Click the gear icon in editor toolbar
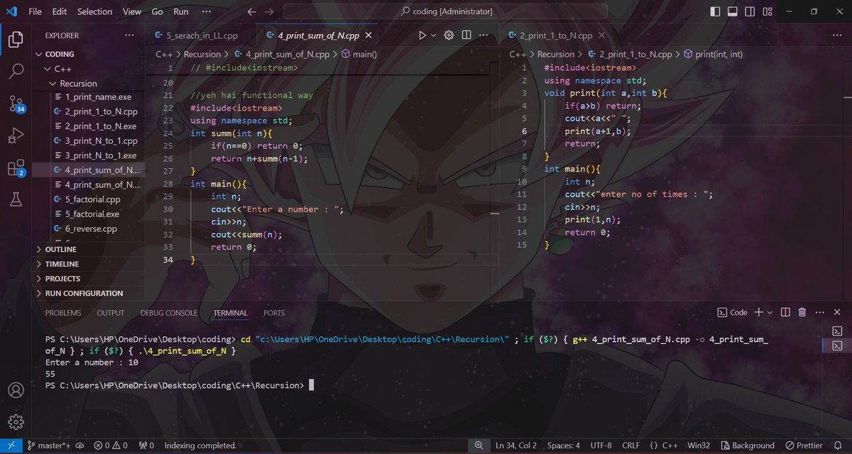 tap(449, 35)
